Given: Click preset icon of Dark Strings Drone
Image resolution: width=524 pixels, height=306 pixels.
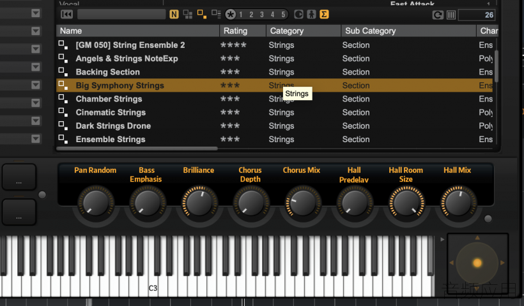Looking at the screenshot, I should 63,126.
